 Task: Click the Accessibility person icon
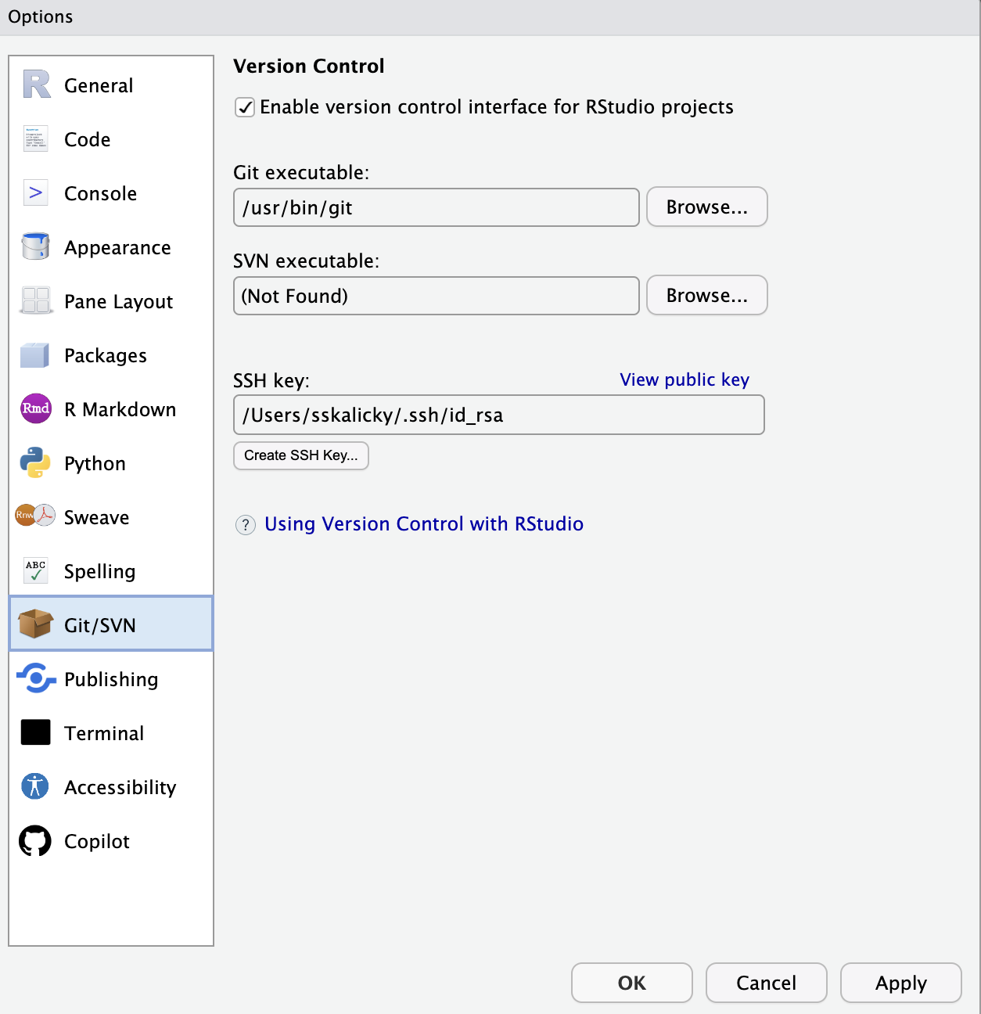(35, 786)
